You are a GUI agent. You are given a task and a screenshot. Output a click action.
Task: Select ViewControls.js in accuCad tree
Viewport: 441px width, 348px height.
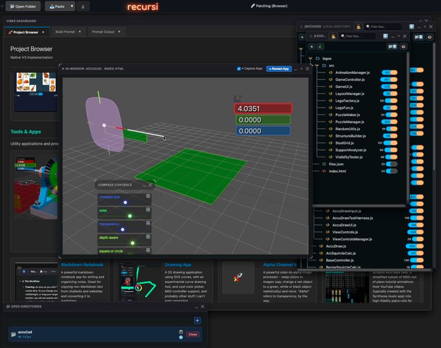345,232
